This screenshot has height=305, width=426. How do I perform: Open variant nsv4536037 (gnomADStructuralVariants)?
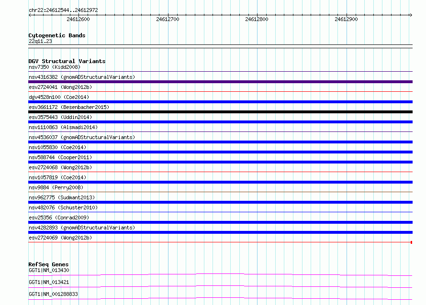[82, 137]
